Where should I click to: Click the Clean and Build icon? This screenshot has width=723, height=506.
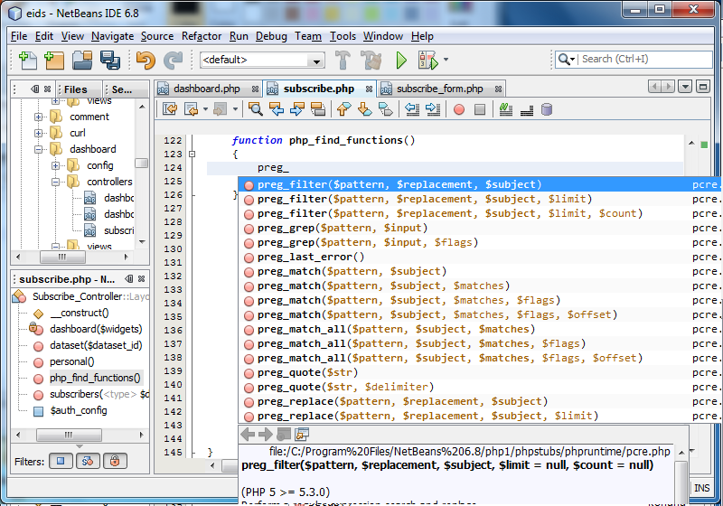point(371,60)
